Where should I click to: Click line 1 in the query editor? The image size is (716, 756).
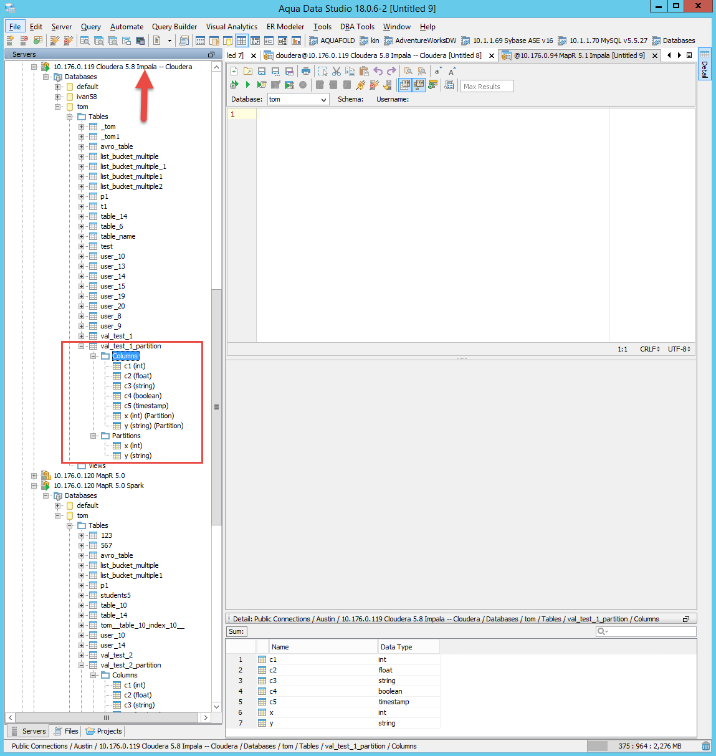(x=432, y=114)
